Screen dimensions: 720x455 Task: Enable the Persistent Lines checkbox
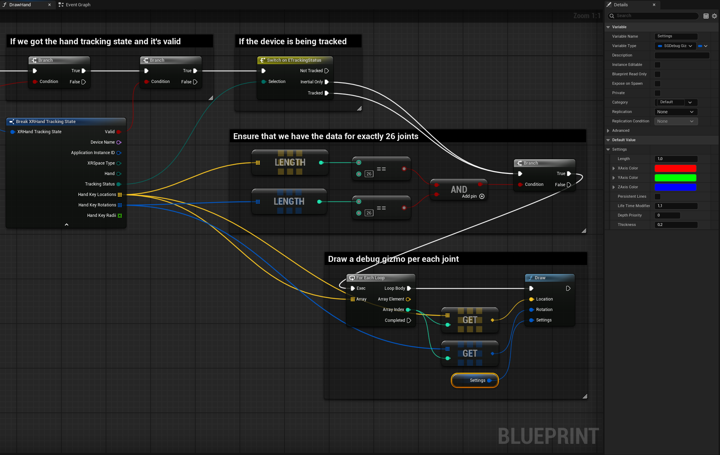coord(658,197)
